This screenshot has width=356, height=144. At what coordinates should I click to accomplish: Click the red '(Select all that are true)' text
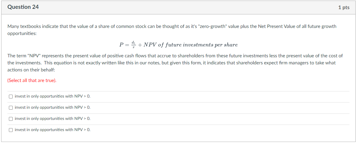(x=32, y=81)
